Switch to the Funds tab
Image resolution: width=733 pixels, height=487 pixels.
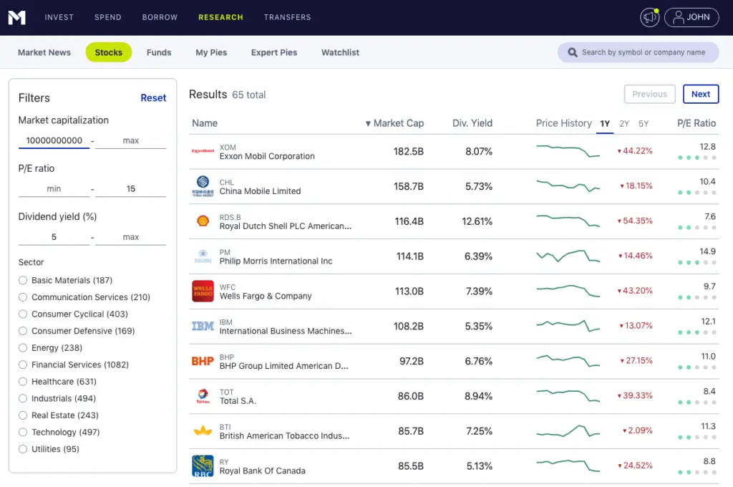point(159,52)
